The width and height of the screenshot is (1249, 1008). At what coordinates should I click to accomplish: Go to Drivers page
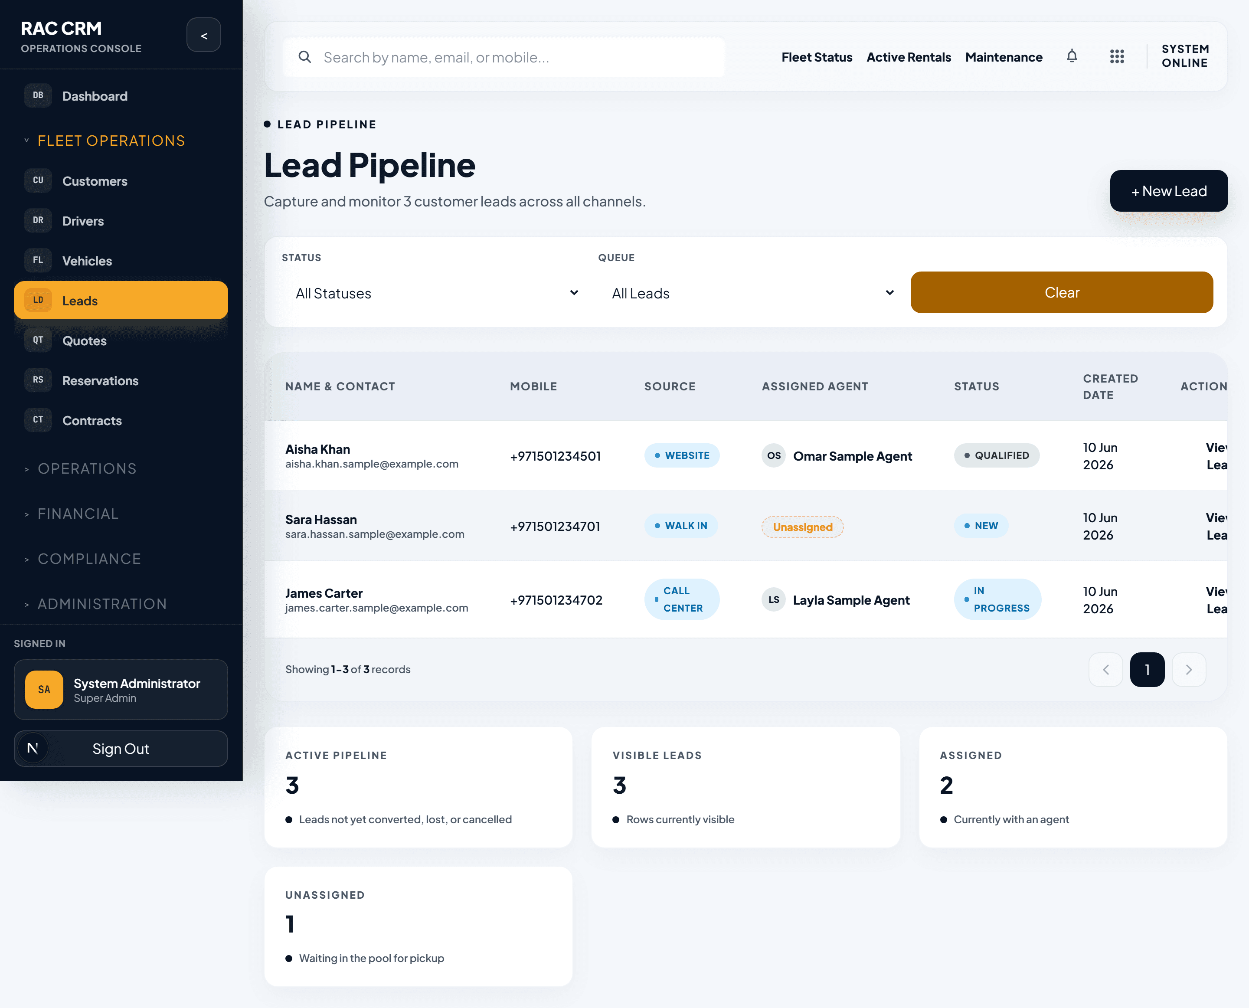click(121, 221)
